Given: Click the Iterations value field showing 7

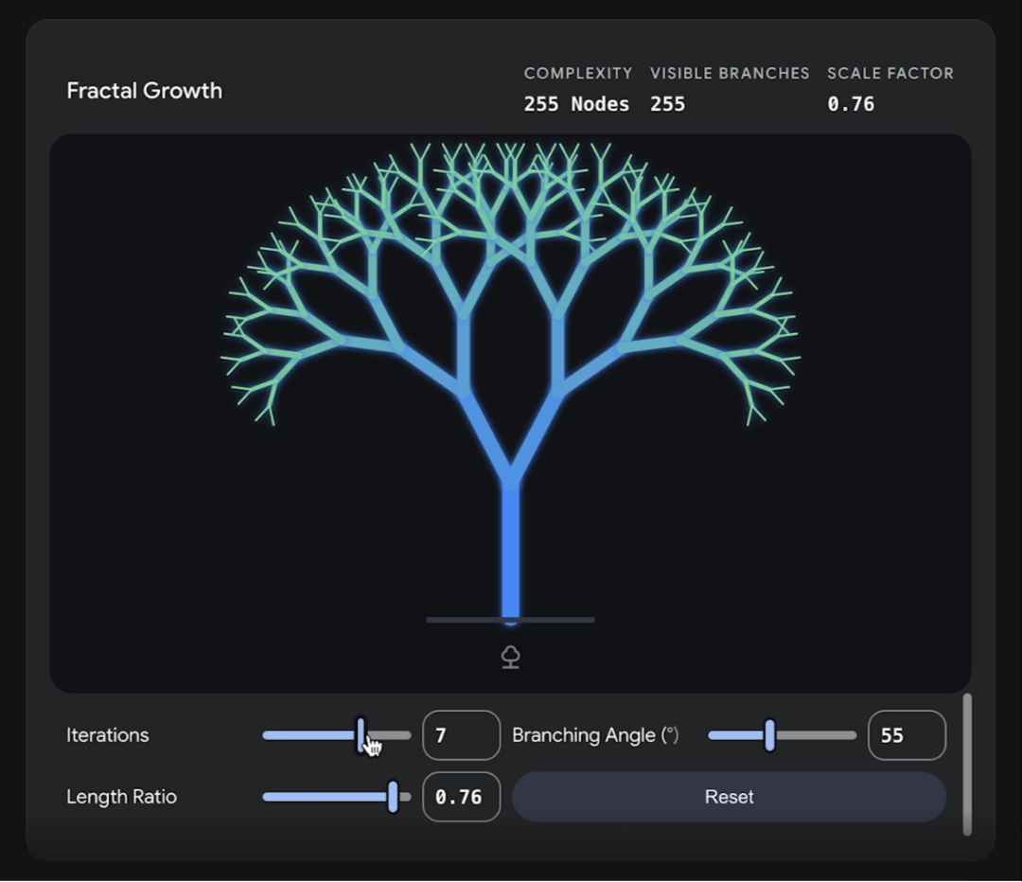Looking at the screenshot, I should pos(461,735).
